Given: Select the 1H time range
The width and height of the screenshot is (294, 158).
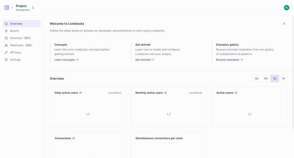Looking at the screenshot, I should coord(283,79).
